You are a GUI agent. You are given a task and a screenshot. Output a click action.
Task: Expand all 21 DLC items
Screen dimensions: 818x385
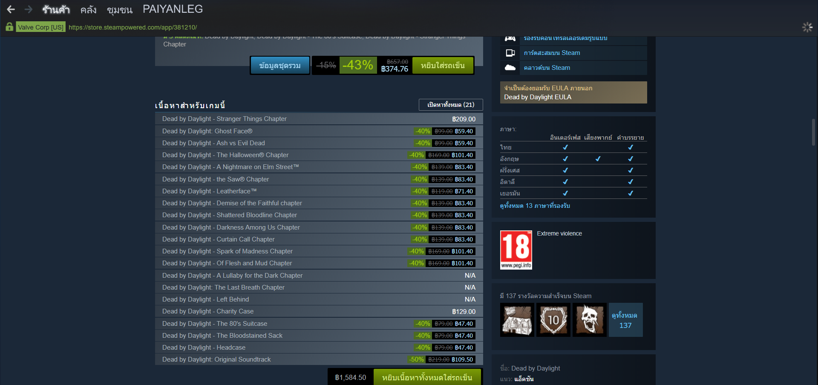451,105
